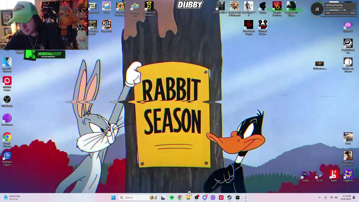359x202 pixels.
Task: Open the mGBA emulator shortcut
Action: click(305, 176)
